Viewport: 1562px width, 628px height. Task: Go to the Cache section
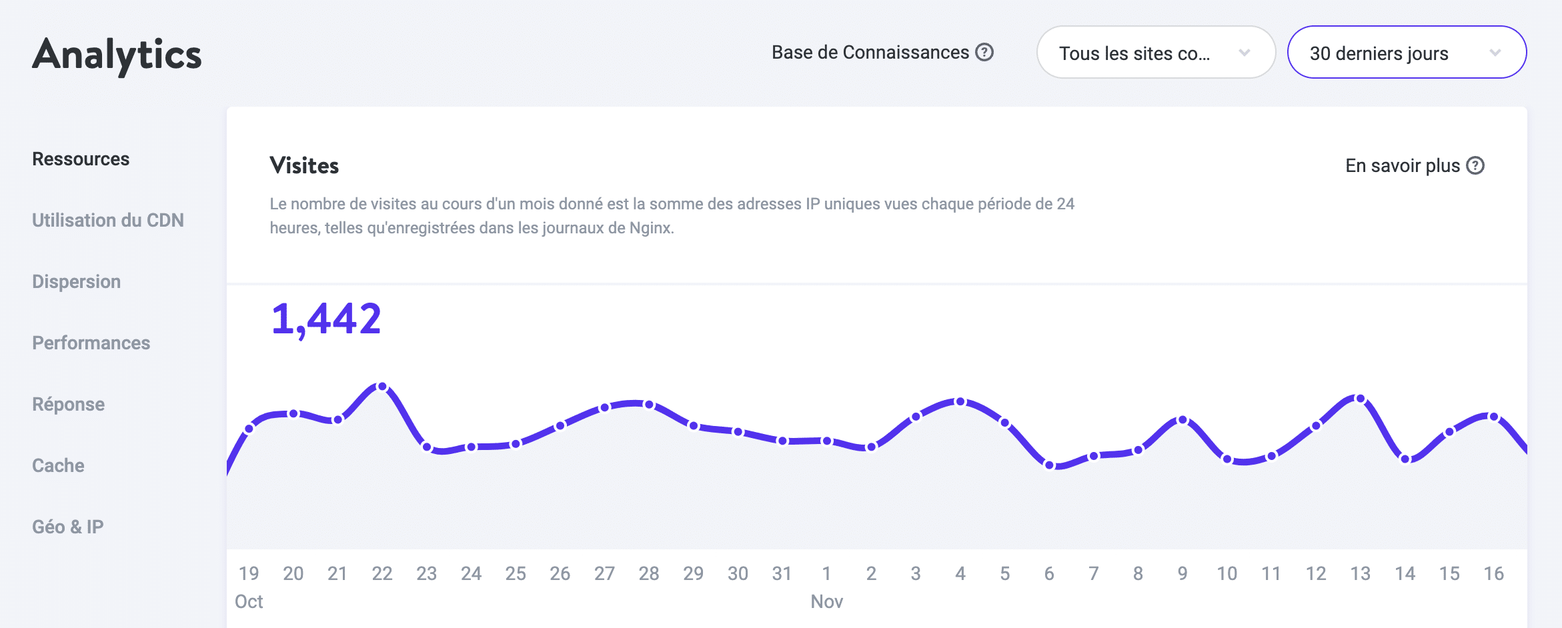[57, 465]
